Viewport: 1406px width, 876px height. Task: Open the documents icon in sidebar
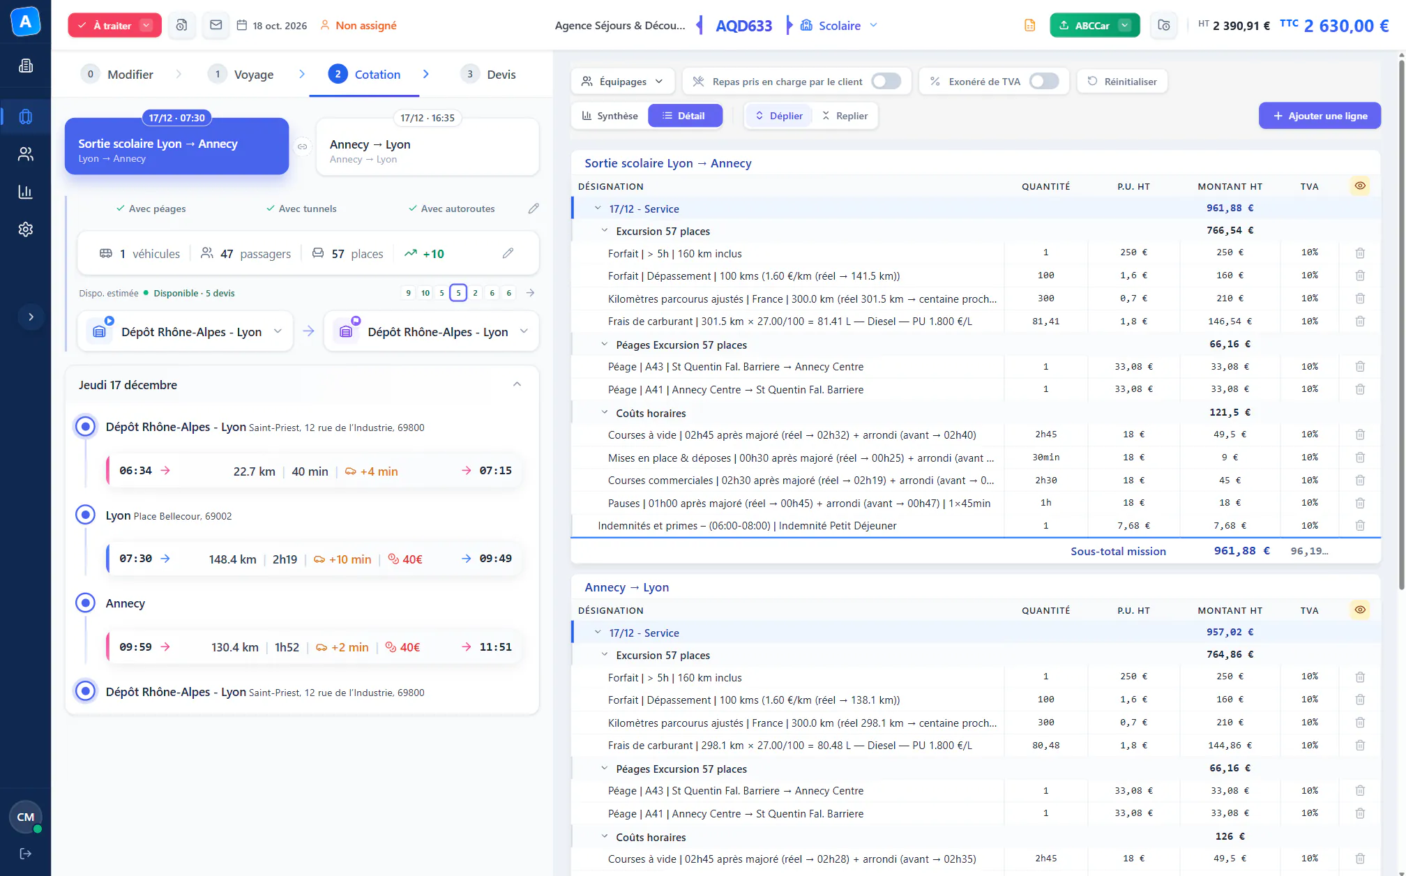tap(26, 66)
